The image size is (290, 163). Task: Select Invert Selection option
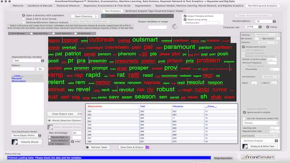click(53, 34)
